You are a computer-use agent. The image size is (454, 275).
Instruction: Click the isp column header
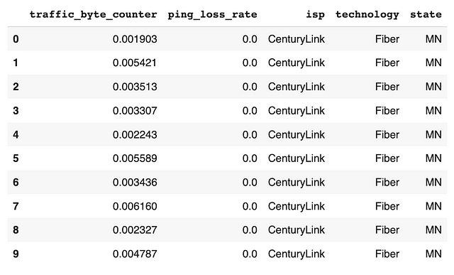(315, 14)
